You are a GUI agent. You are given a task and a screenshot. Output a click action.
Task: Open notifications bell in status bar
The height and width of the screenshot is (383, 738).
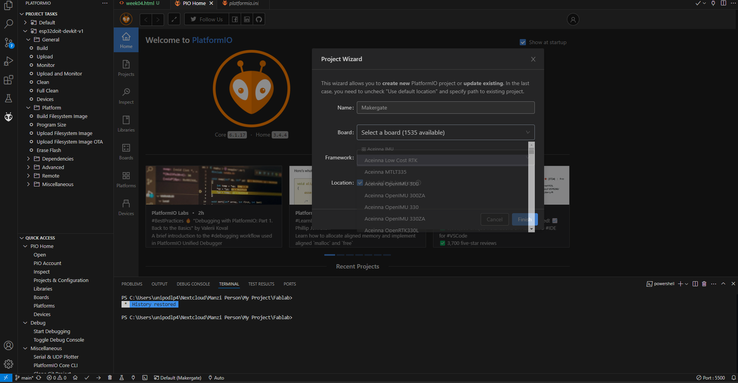(x=733, y=378)
